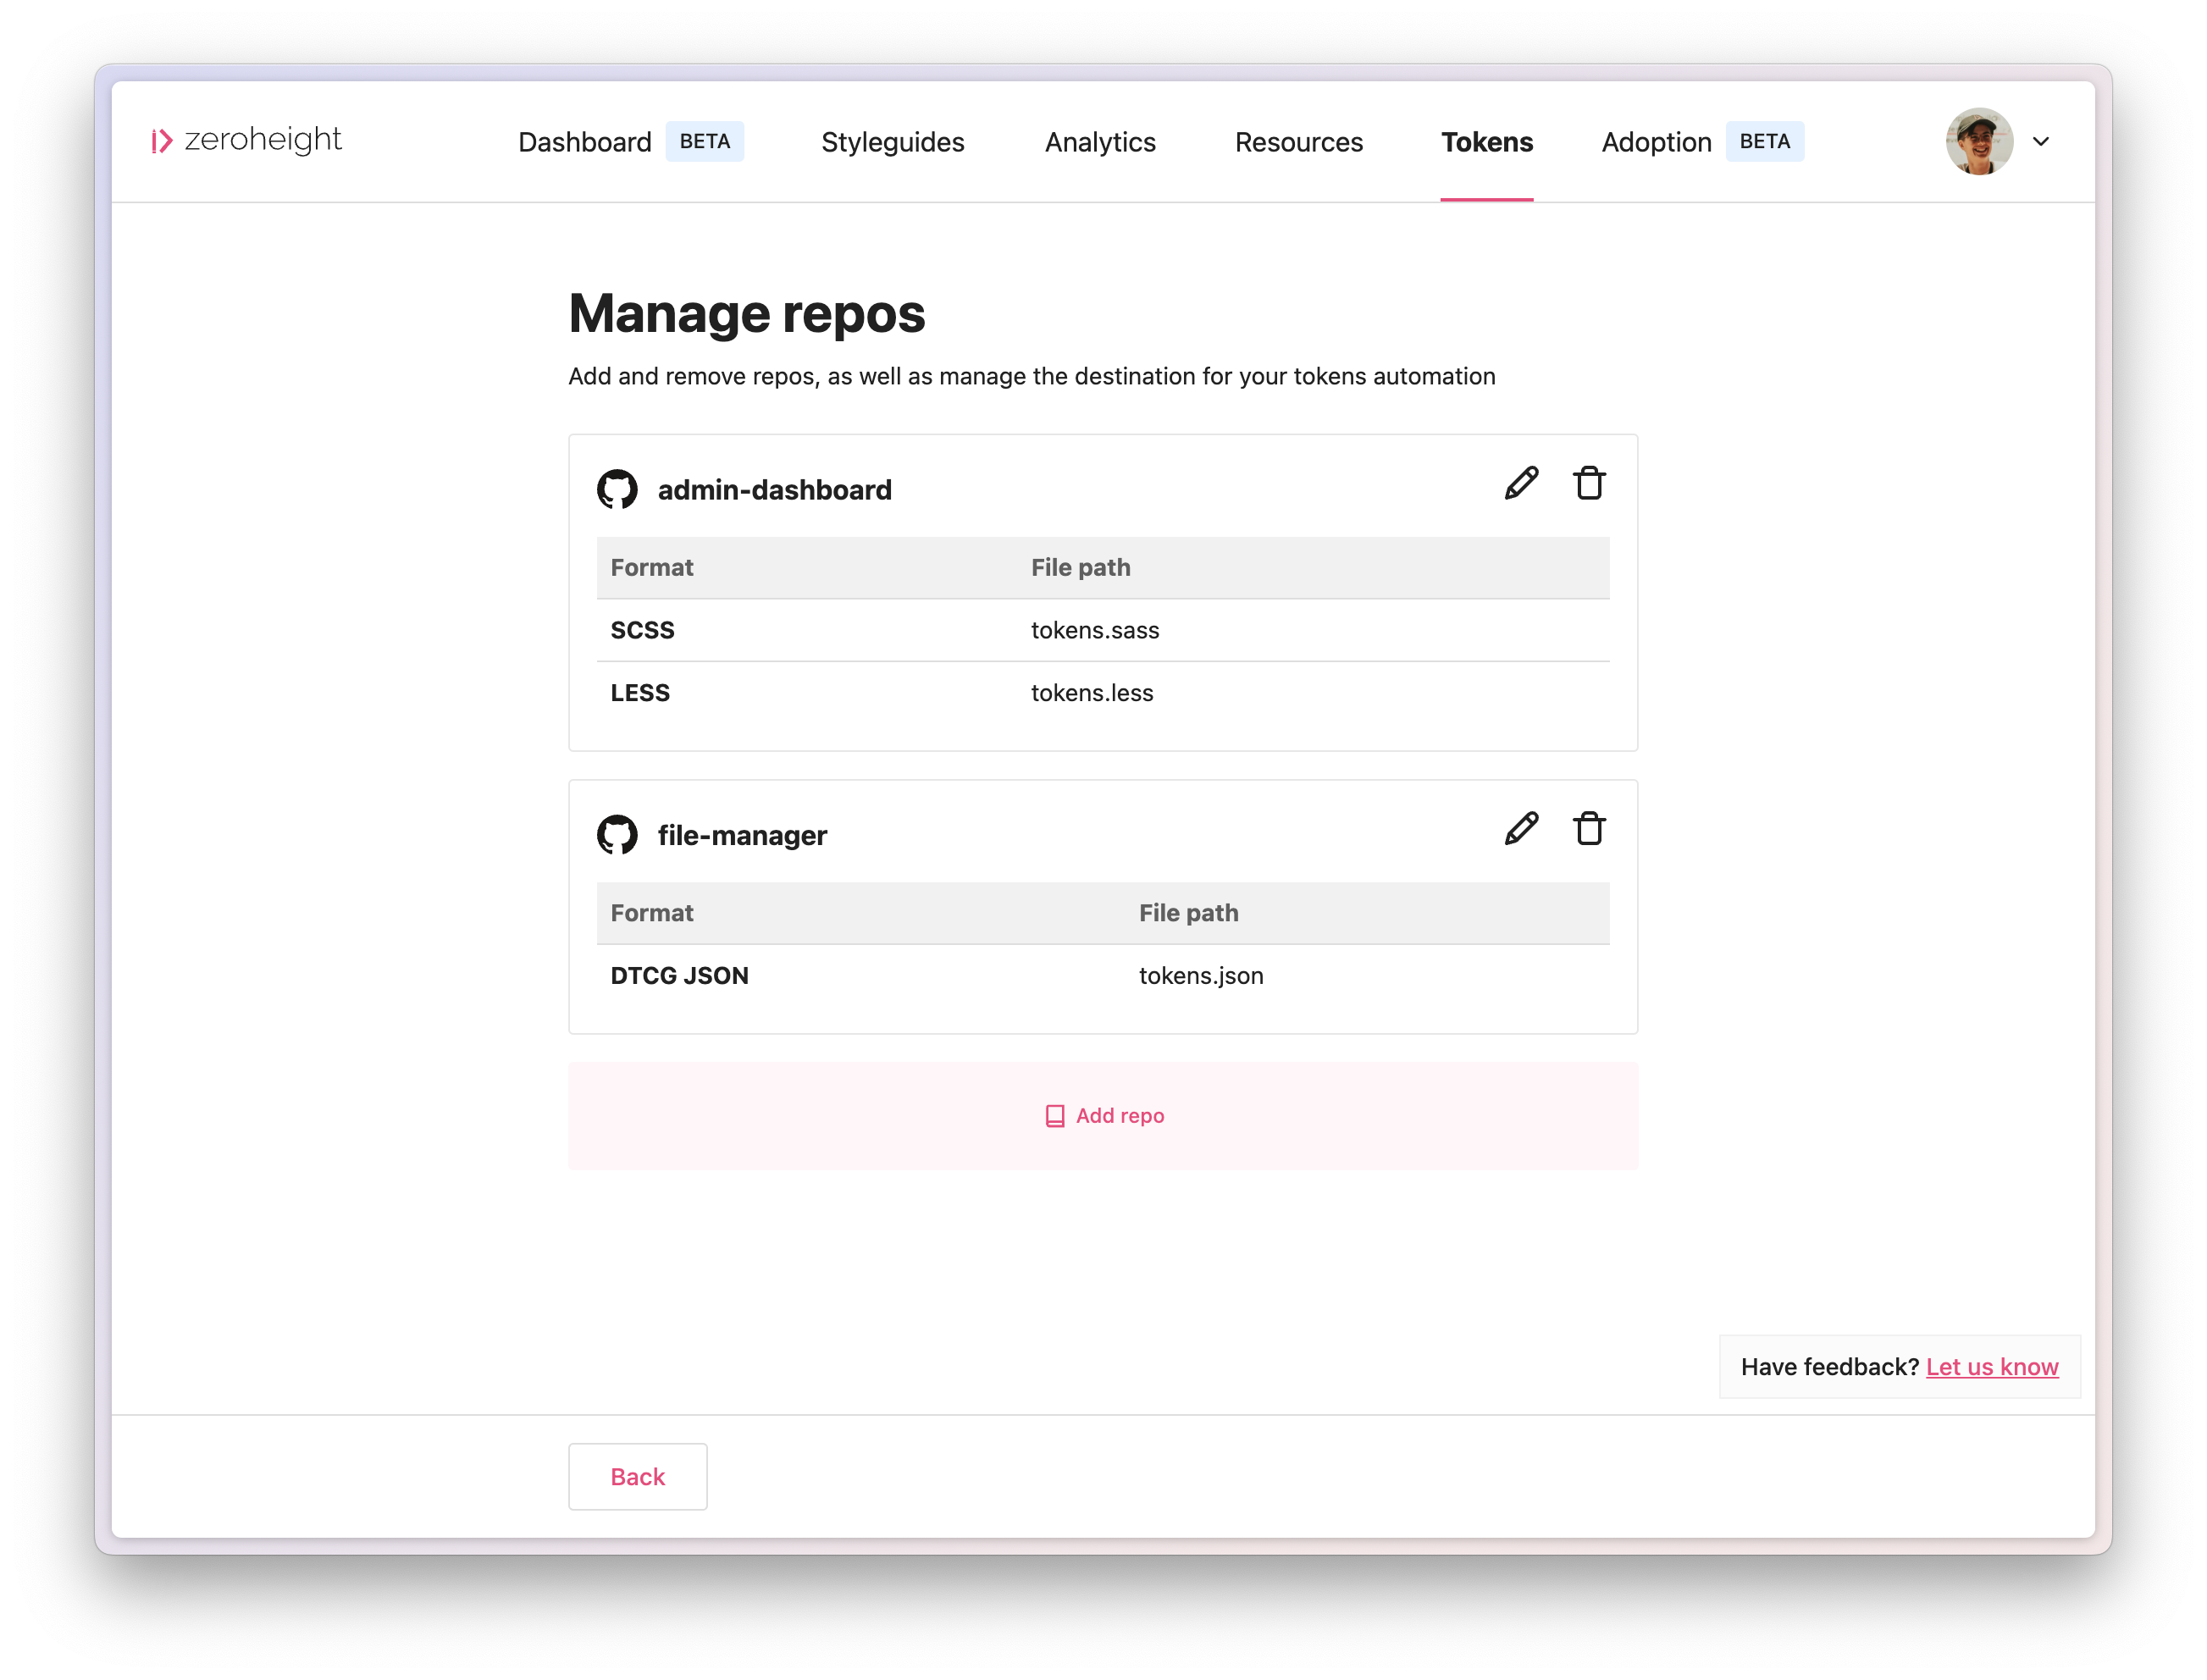Click the Manage repos heading
The image size is (2207, 1680).
coord(746,314)
